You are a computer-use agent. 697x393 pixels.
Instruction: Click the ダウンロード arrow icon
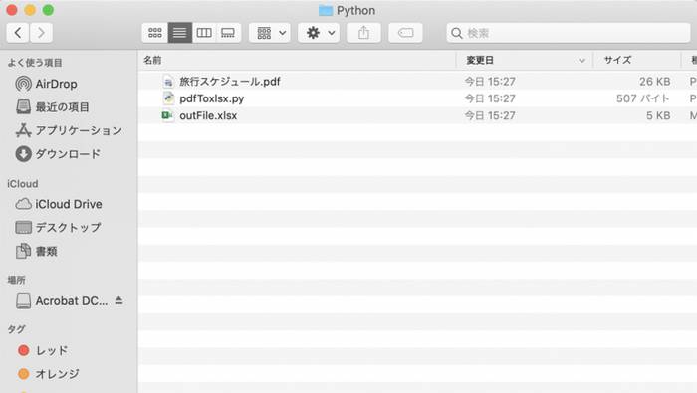coord(23,154)
